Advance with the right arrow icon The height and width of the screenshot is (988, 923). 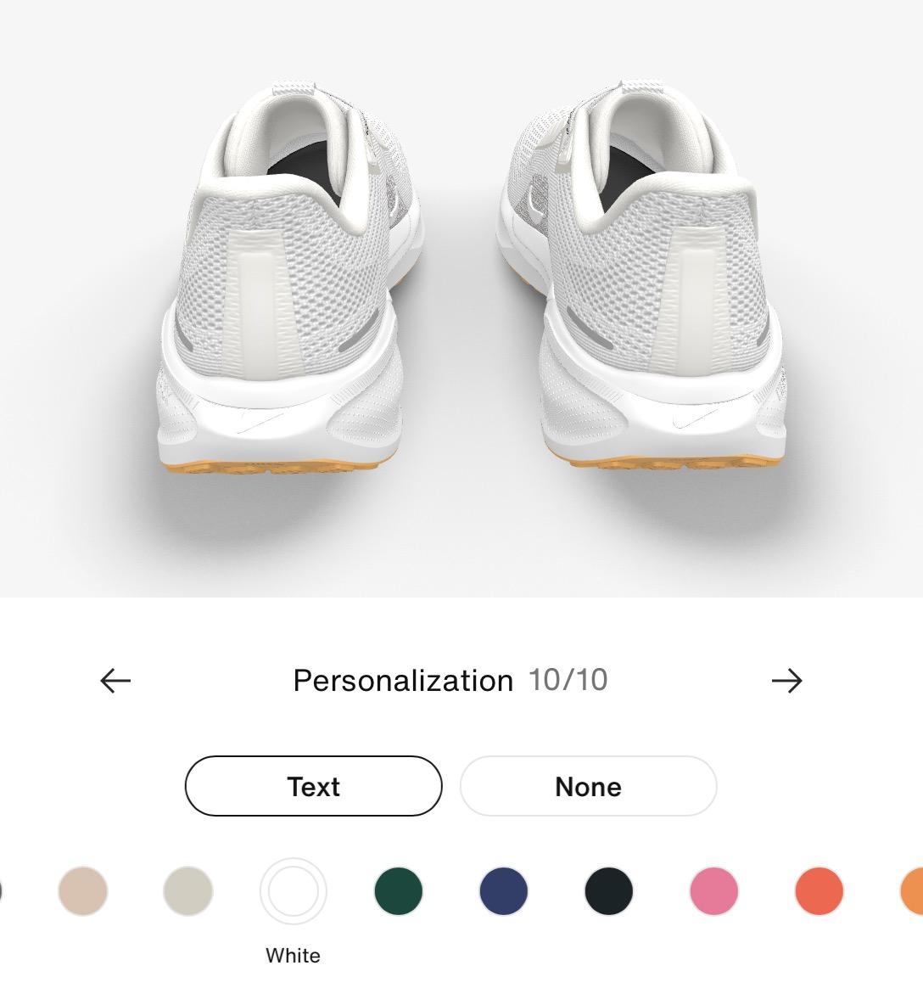787,681
